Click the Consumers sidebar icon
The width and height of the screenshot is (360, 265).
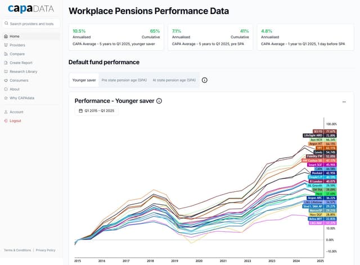pos(6,80)
